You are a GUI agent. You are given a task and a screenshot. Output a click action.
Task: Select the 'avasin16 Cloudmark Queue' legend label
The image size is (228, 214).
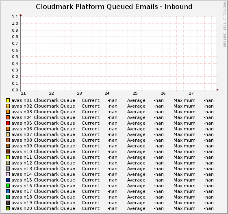pos(43,186)
